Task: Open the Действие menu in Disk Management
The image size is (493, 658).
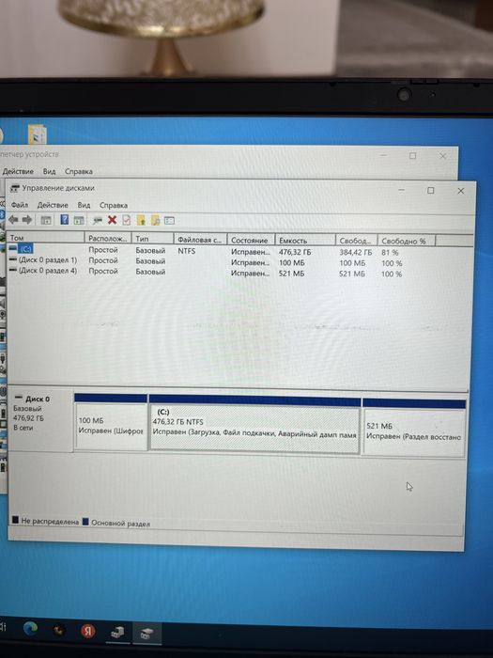Action: 53,205
